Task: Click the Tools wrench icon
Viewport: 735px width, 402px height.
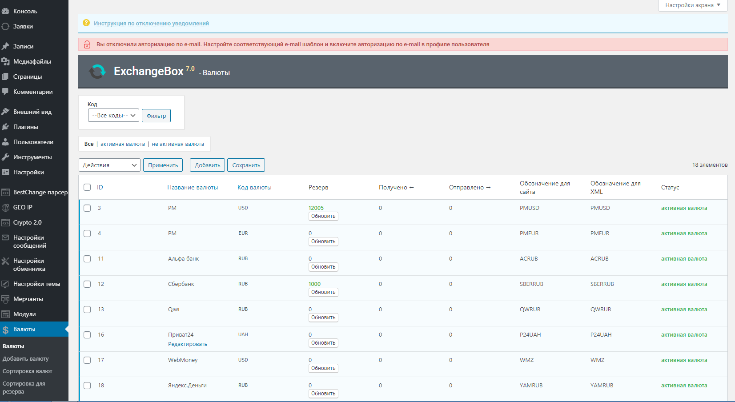Action: (x=5, y=157)
